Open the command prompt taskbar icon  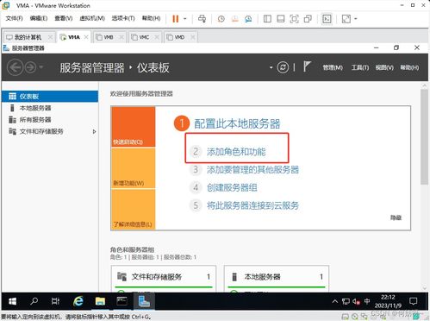(x=122, y=301)
